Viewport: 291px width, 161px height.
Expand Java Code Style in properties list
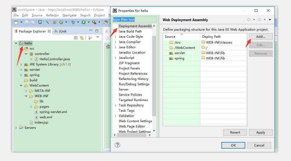click(x=115, y=37)
